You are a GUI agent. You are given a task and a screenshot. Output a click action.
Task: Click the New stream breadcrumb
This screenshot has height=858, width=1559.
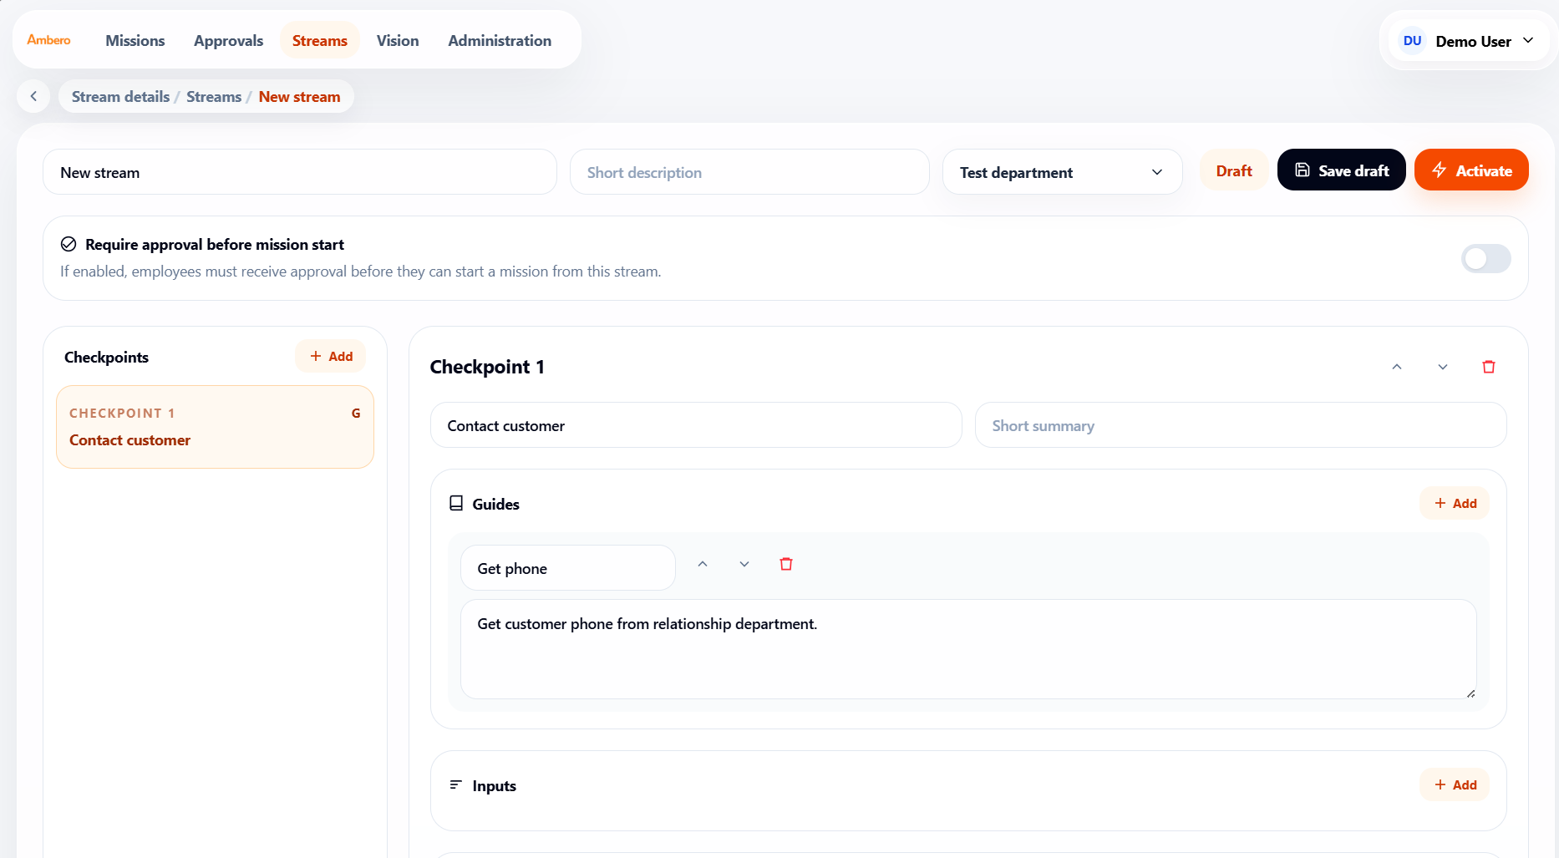(x=299, y=96)
